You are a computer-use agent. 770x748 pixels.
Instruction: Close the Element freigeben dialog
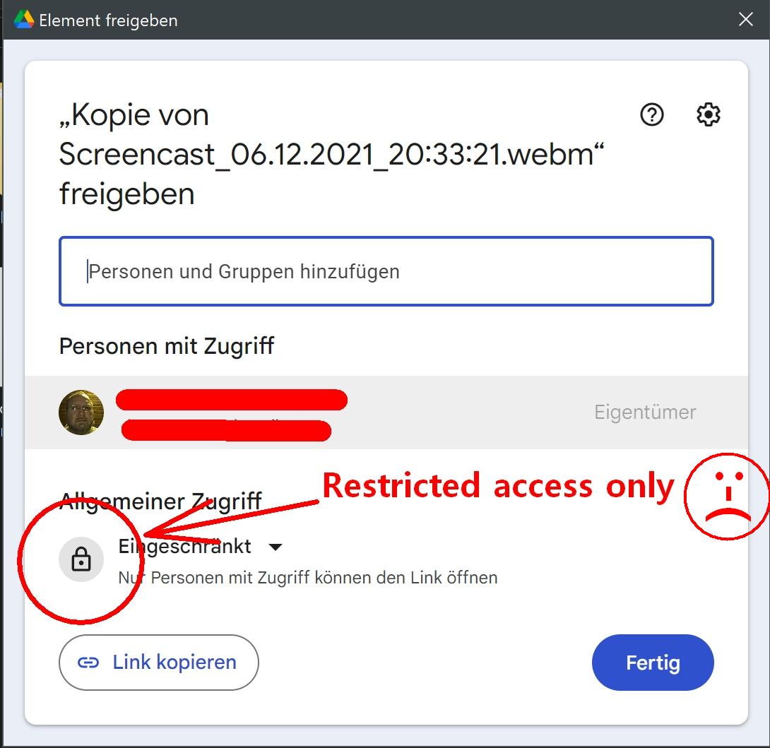click(745, 20)
